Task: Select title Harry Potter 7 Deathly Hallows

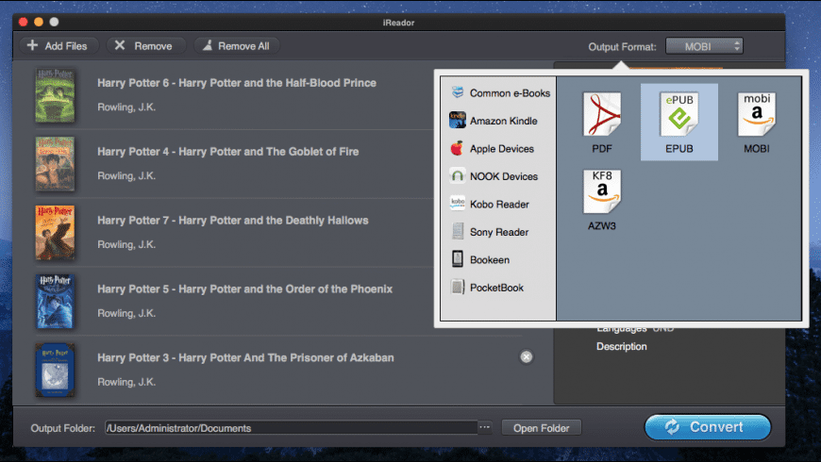Action: tap(233, 221)
